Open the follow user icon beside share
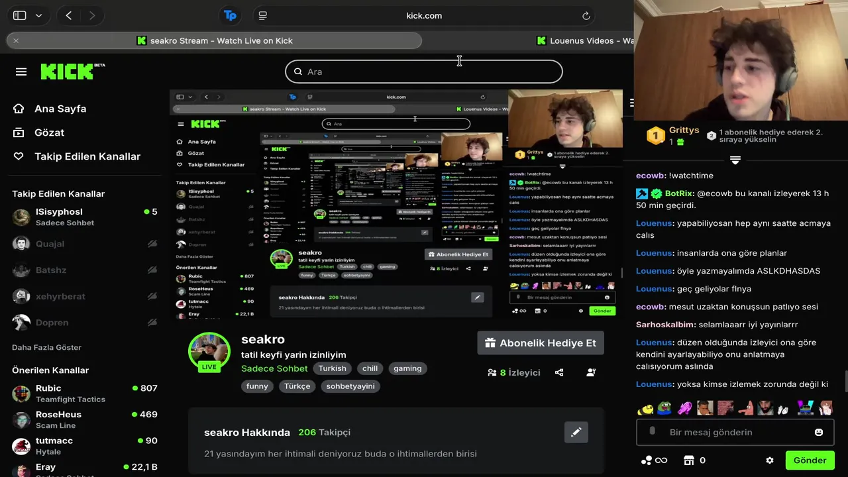848x477 pixels. click(591, 372)
